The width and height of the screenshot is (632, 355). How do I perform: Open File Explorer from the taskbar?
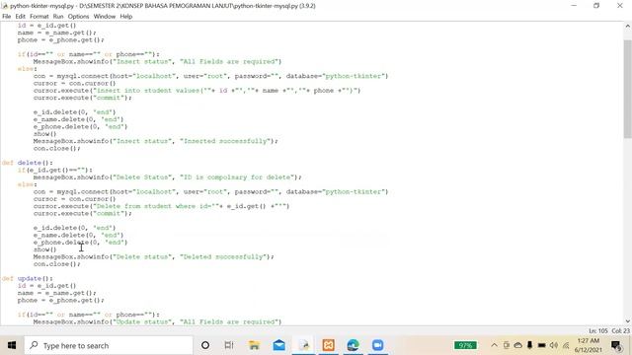click(254, 345)
